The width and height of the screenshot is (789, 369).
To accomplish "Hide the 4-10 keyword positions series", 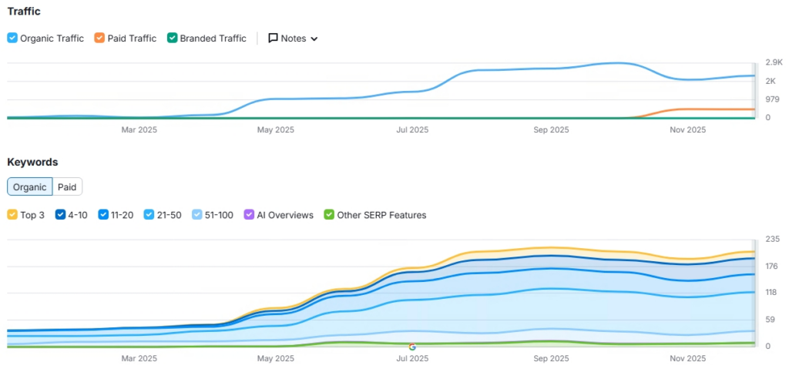I will (x=60, y=215).
